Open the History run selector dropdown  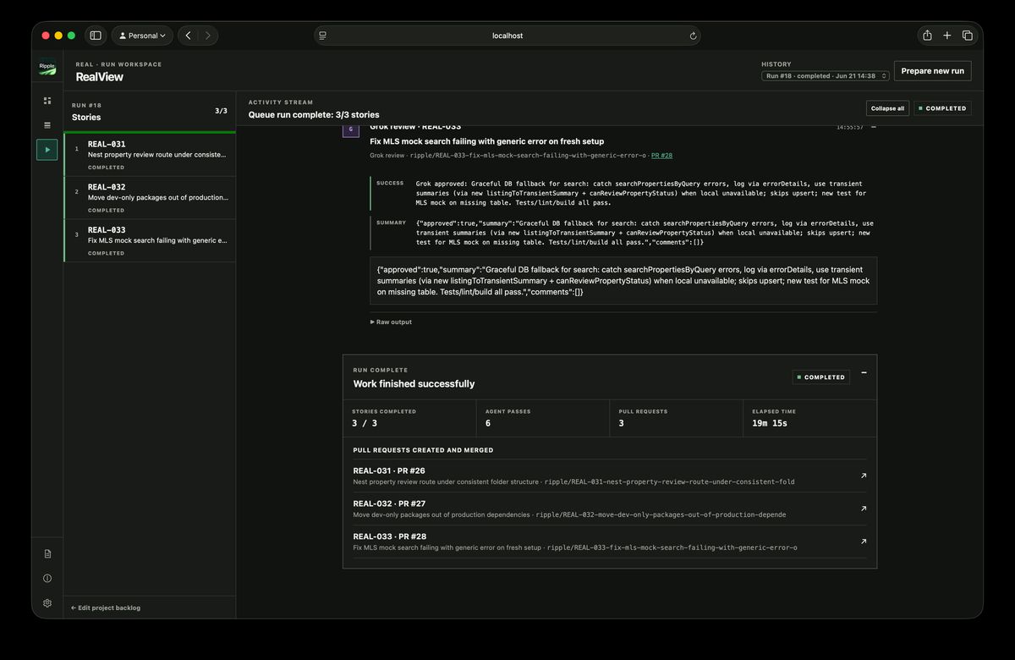(826, 75)
